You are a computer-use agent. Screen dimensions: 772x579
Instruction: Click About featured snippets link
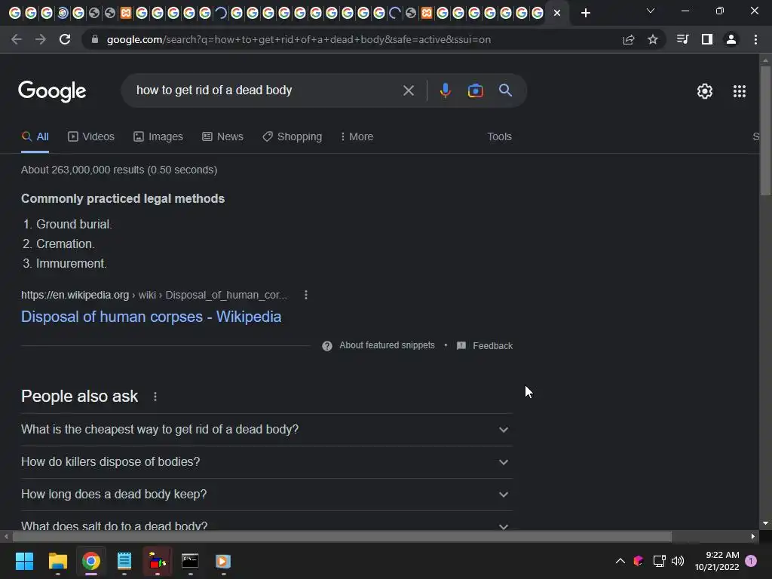(x=387, y=345)
